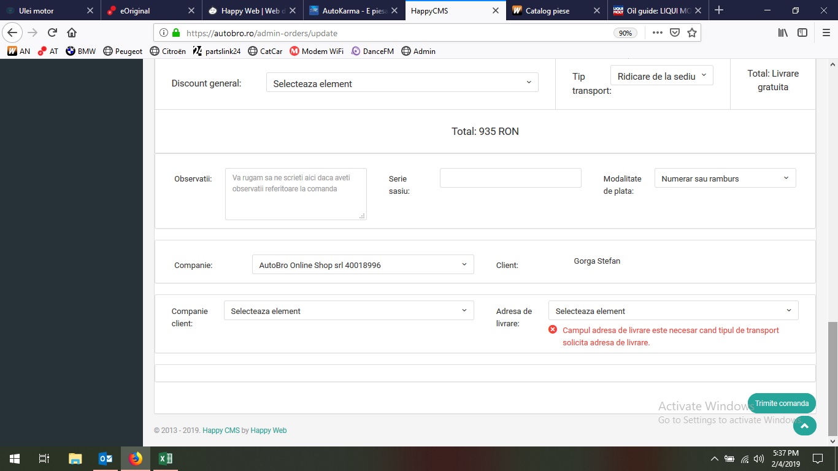Open File Explorer from the taskbar

[75, 459]
